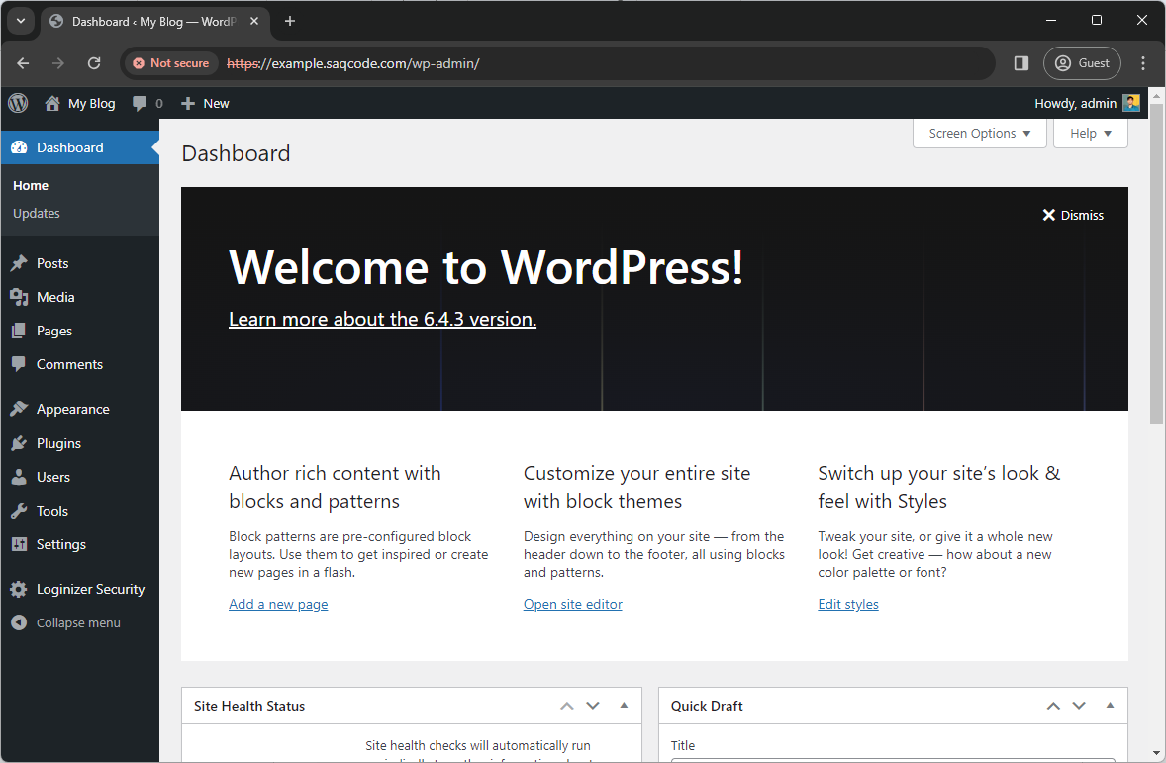Open Settings menu in sidebar
Screen dimensions: 1166x763
(x=79, y=544)
